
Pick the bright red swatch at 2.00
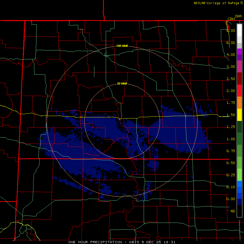(239, 91)
